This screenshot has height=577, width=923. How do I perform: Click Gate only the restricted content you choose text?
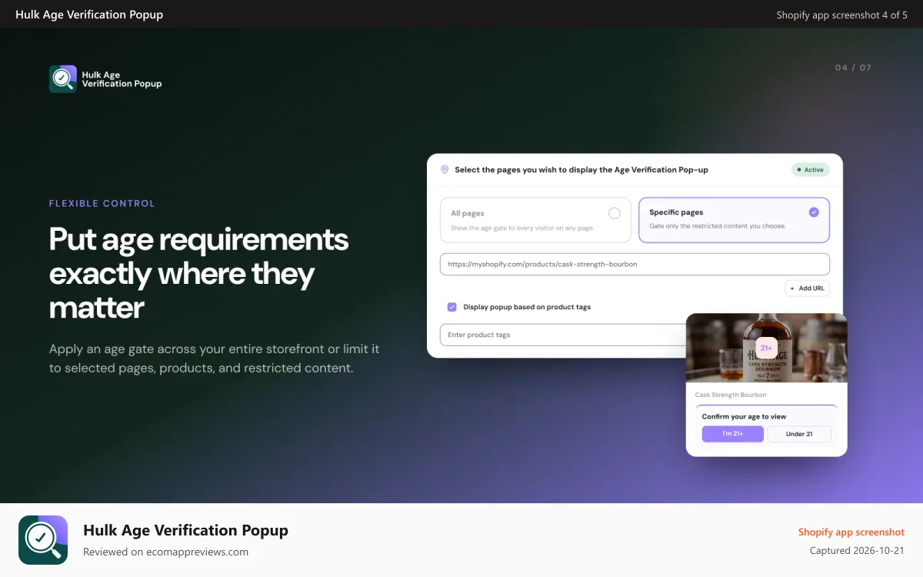718,226
